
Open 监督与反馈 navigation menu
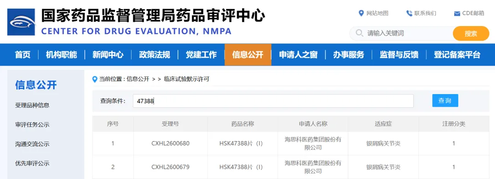[399, 55]
